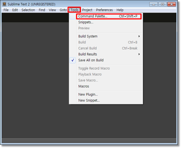The width and height of the screenshot is (181, 148).
Task: Choose New Plugin... from Tools menu
Action: point(106,94)
